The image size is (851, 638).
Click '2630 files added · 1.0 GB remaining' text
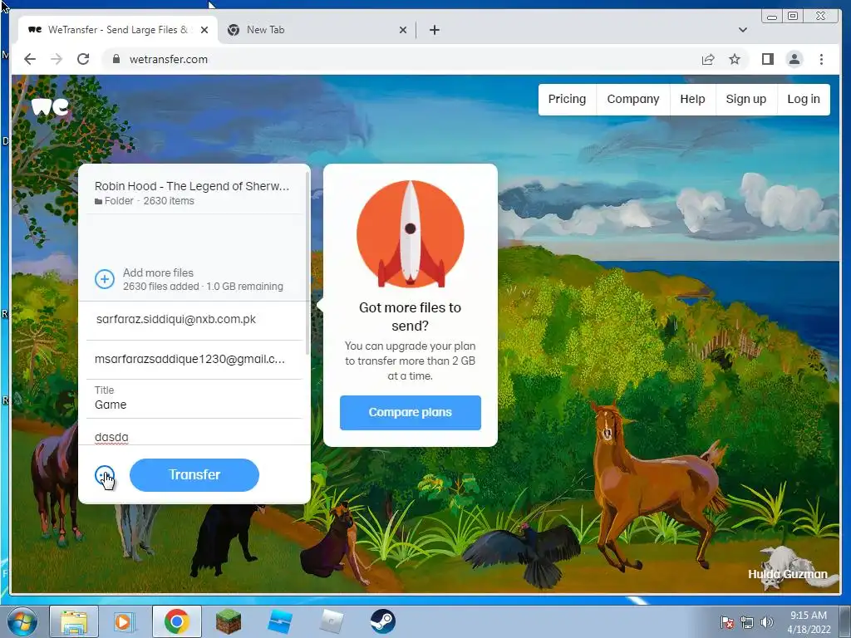(x=203, y=287)
